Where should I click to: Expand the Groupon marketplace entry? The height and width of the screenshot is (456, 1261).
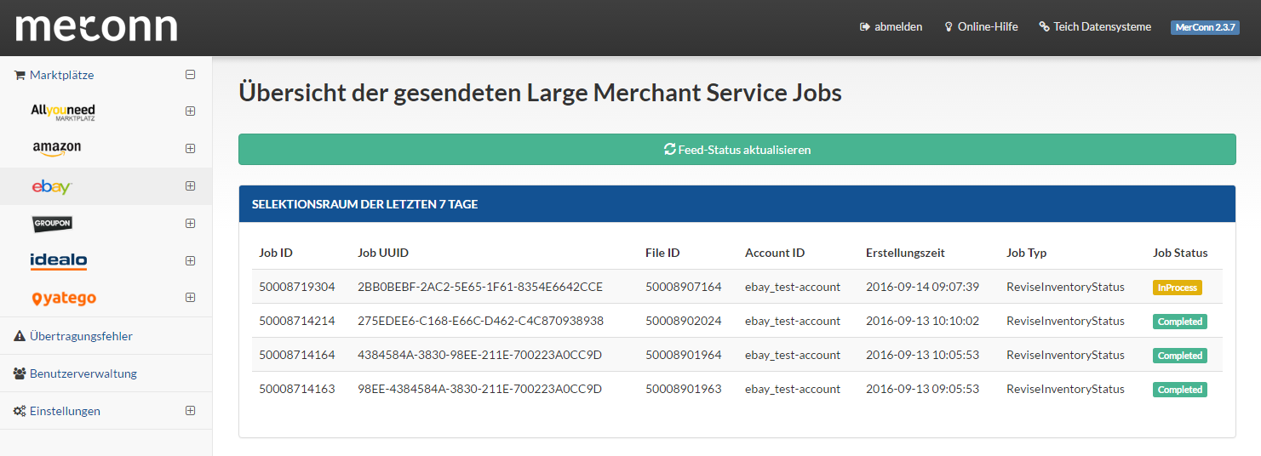pyautogui.click(x=190, y=224)
